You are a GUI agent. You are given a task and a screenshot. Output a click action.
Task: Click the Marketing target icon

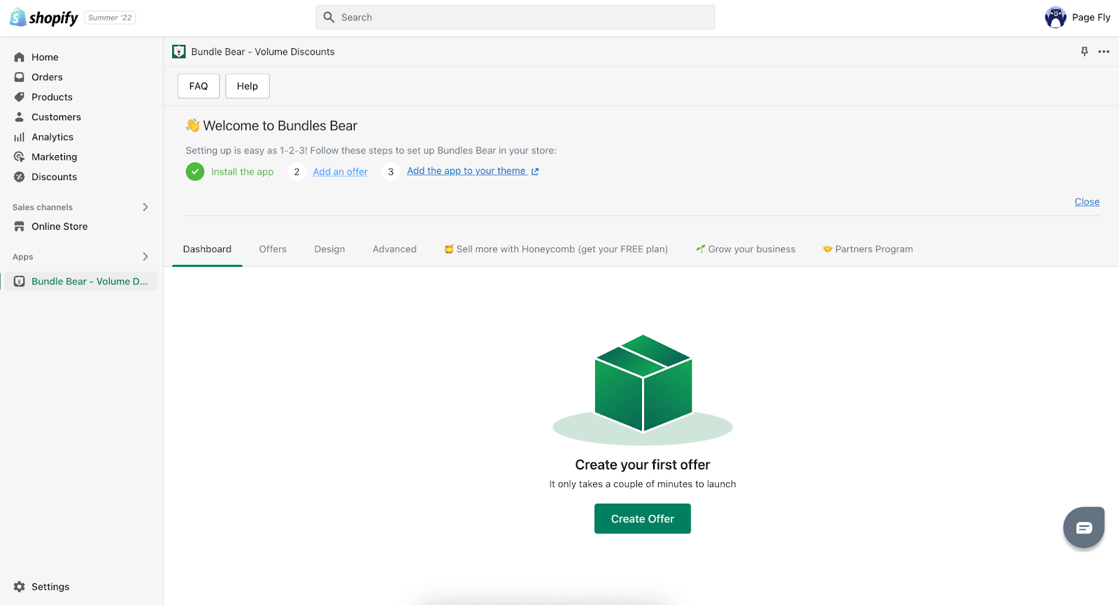tap(20, 157)
